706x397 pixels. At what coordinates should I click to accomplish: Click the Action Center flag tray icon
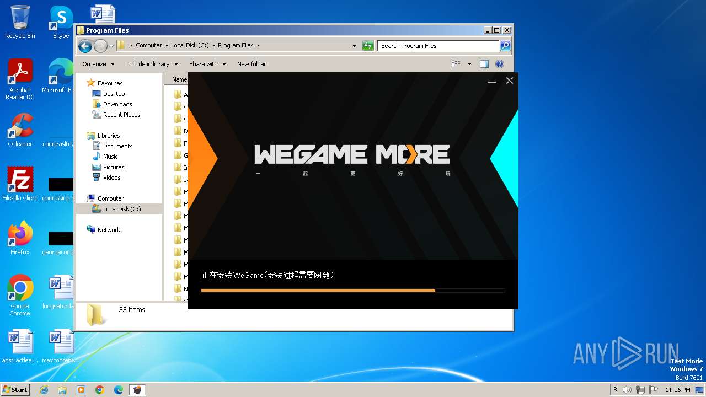tap(652, 390)
